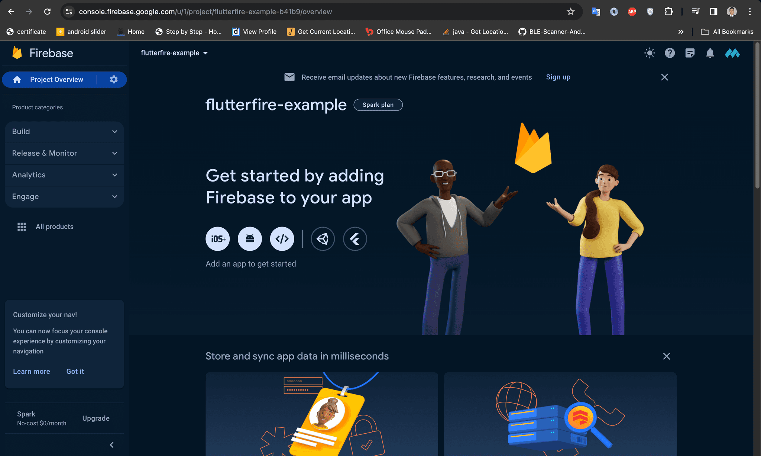Open the database servers illustration card
Screen dimensions: 761x456
click(x=560, y=414)
